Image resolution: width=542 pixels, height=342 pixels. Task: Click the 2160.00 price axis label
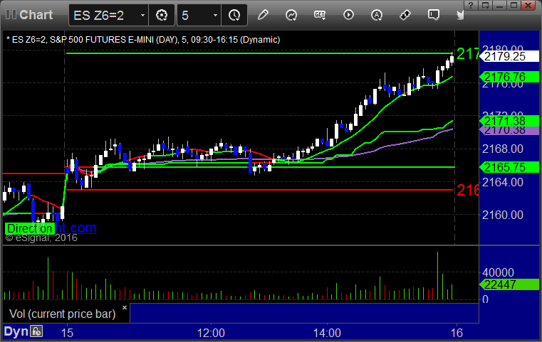[x=503, y=215]
